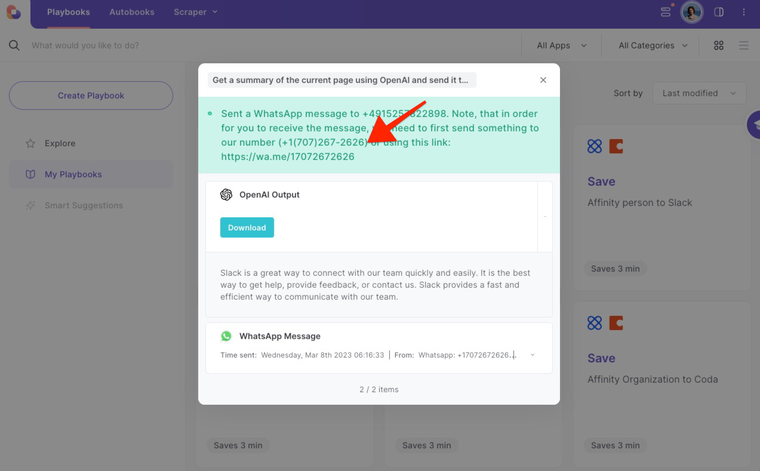Click the OpenAI logo beside OpenAI Output
This screenshot has height=471, width=760.
tap(226, 194)
